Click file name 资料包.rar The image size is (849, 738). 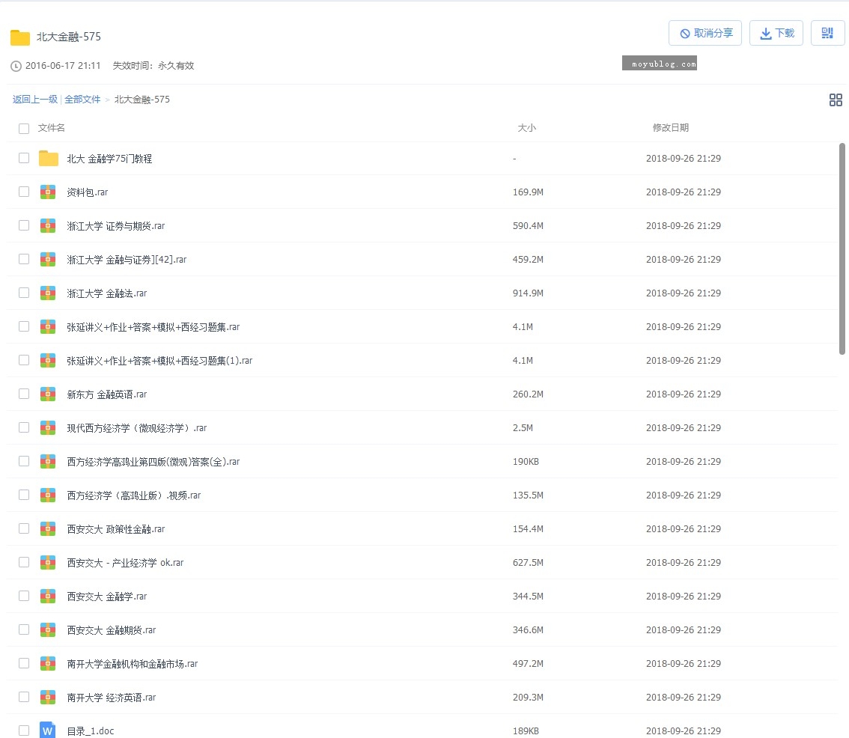tap(87, 192)
